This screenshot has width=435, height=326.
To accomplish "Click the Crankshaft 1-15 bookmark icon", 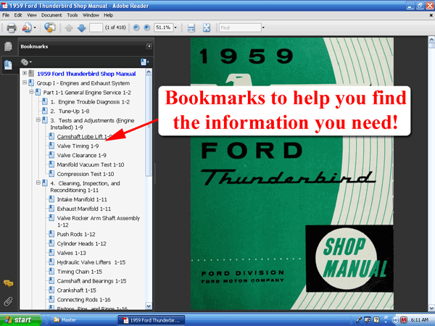I will click(x=51, y=290).
